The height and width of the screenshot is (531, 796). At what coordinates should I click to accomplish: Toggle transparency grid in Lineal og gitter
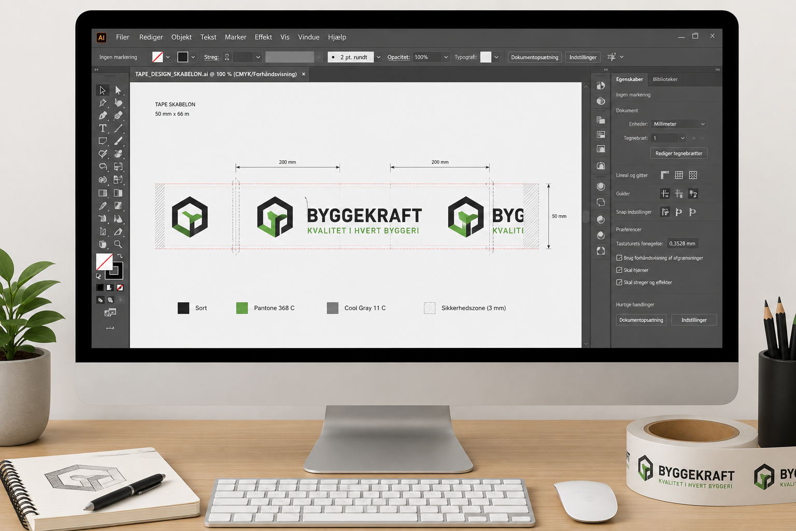[693, 175]
